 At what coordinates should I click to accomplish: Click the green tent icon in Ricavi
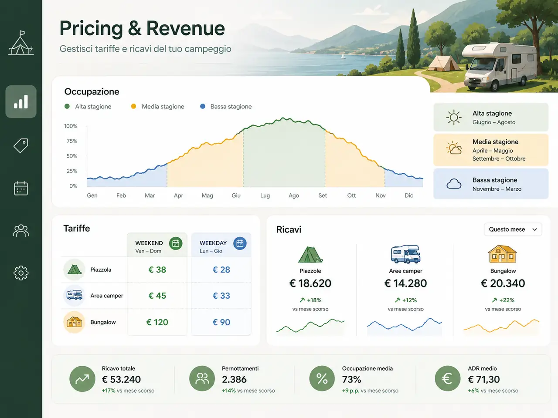point(310,254)
